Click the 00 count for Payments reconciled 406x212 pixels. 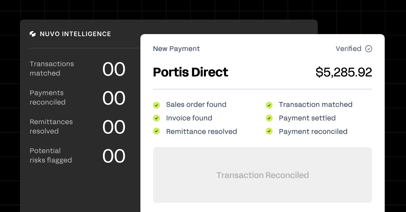[x=114, y=98]
